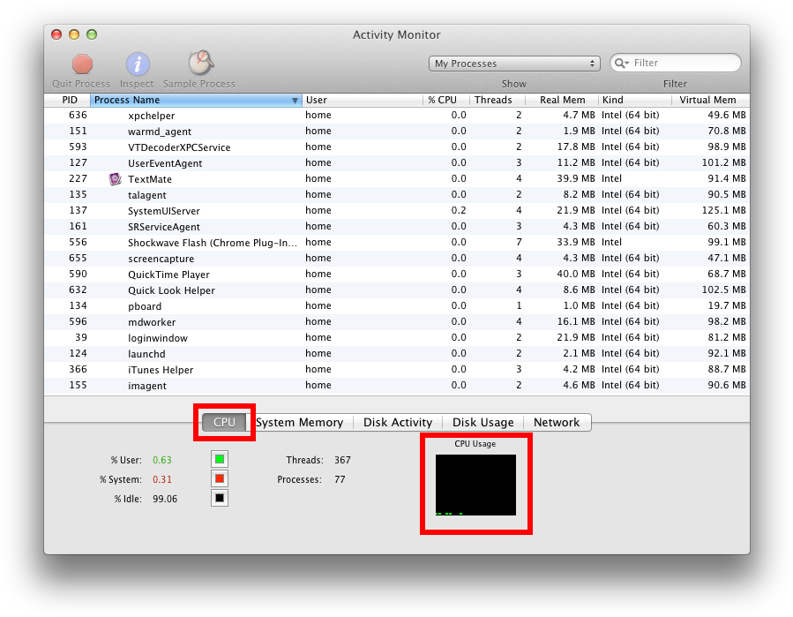Open Inspect using the blue info icon

(x=137, y=63)
